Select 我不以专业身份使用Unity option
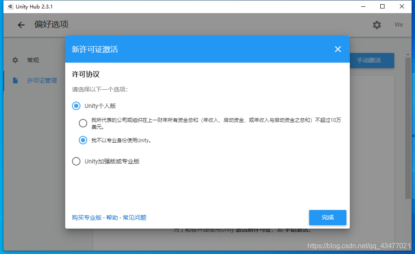Viewport: 415px width, 254px height. [83, 140]
